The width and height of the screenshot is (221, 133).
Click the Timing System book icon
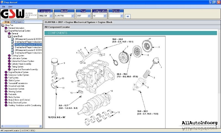point(9,67)
